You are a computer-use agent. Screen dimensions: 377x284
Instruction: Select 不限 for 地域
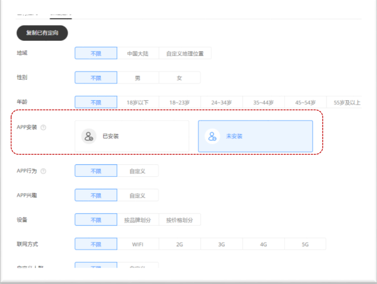click(x=96, y=53)
